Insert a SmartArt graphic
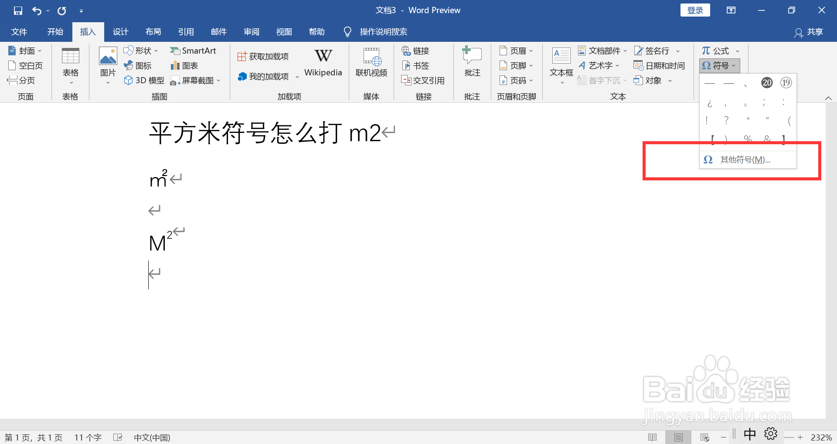The image size is (837, 444). coord(194,51)
